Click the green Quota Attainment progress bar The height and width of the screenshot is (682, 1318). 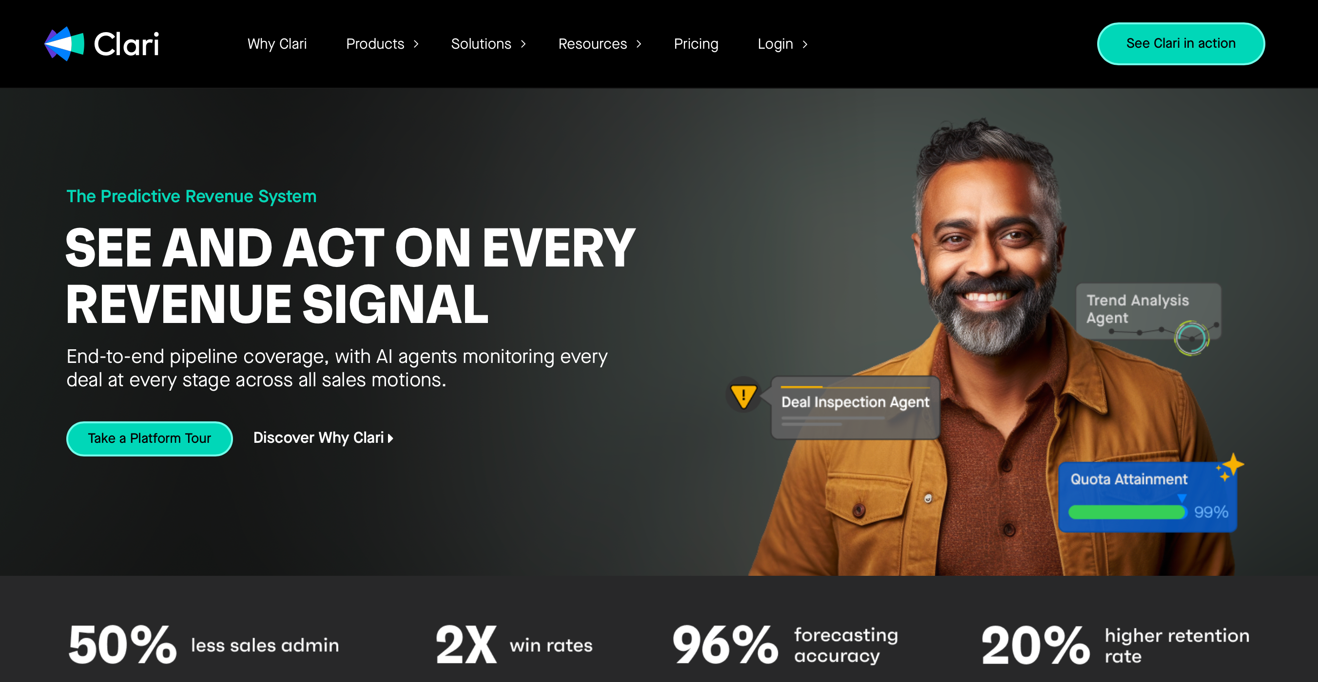click(x=1127, y=512)
